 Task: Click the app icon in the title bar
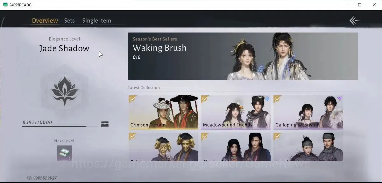(x=5, y=5)
